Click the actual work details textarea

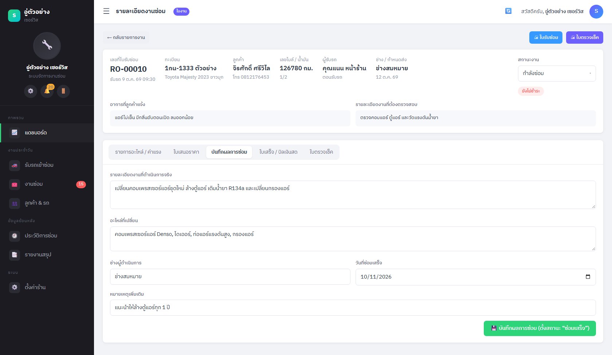(353, 195)
